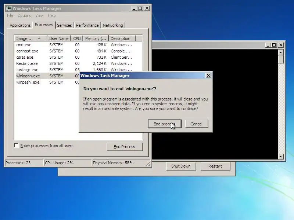The height and width of the screenshot is (220, 294).
Task: Close the Task Manager window
Action: click(147, 8)
